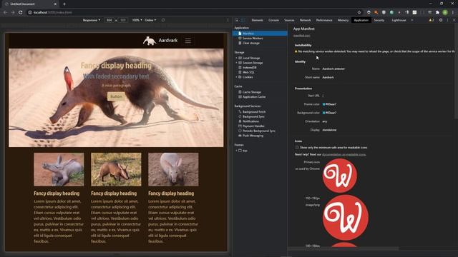Activate the inspect element picker icon
This screenshot has height=257, width=458.
coord(236,20)
